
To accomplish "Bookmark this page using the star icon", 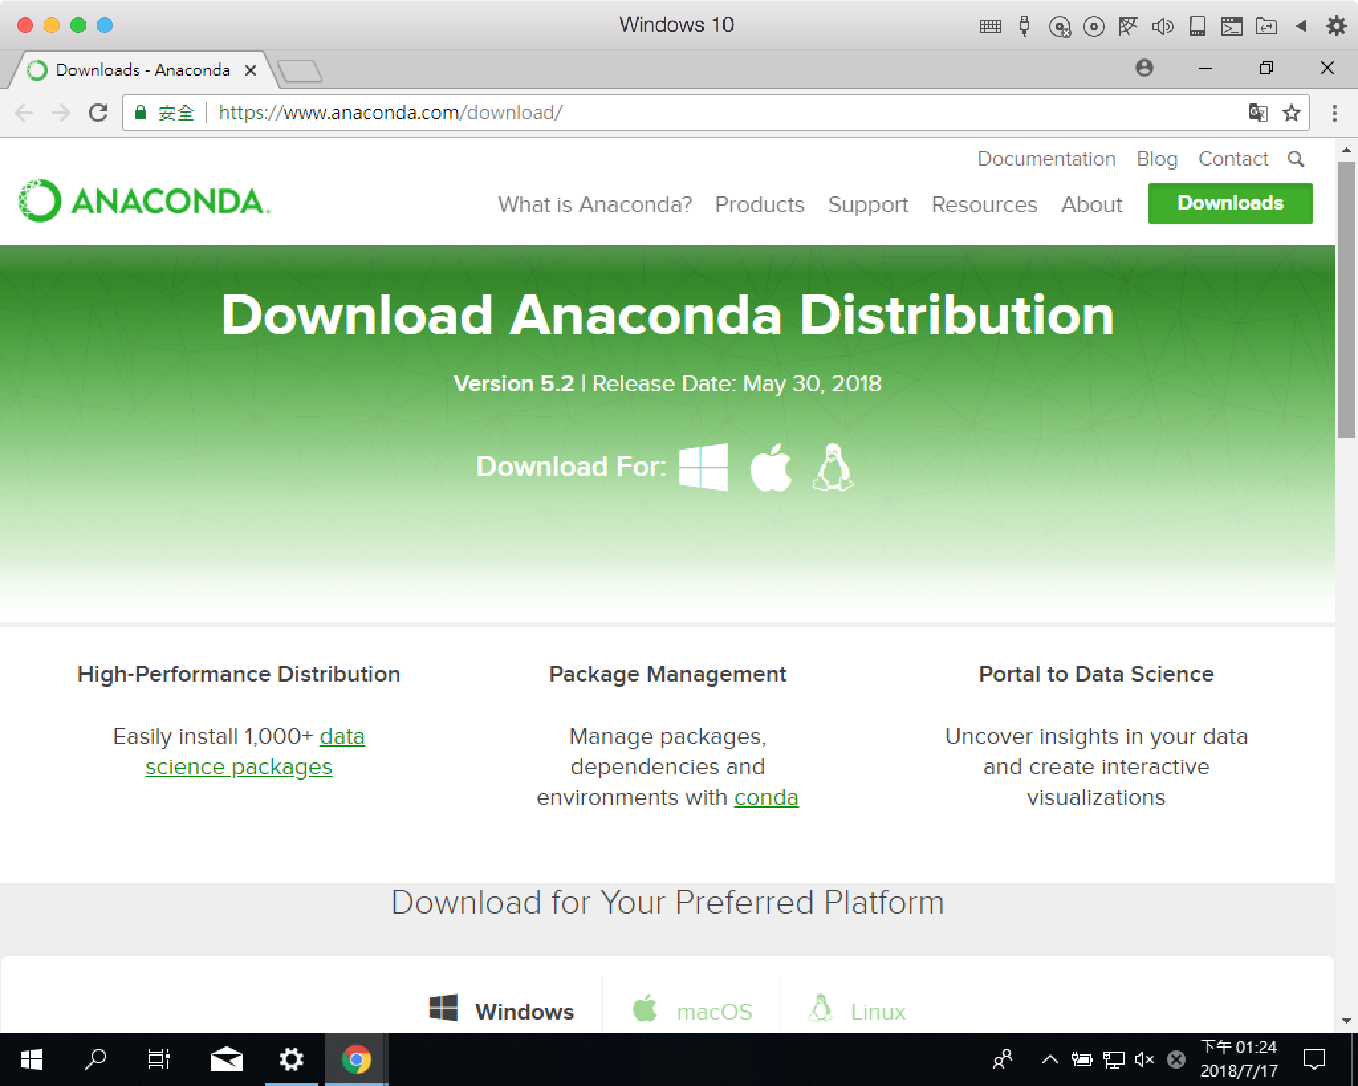I will pos(1291,113).
